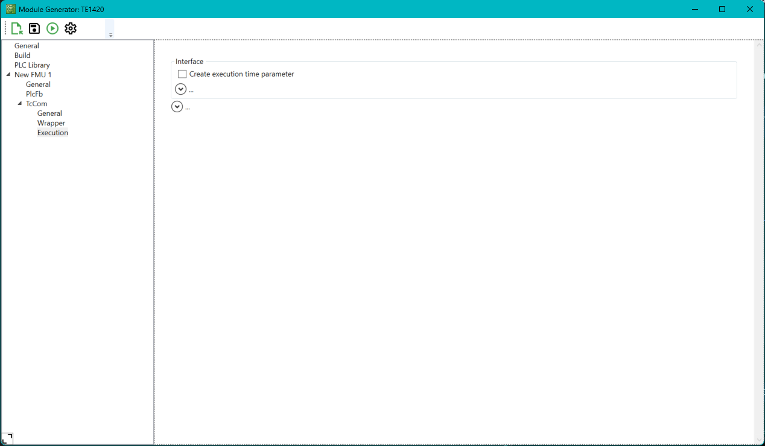Click the resize grip at bottom left
Viewport: 765px width, 446px height.
(8, 438)
